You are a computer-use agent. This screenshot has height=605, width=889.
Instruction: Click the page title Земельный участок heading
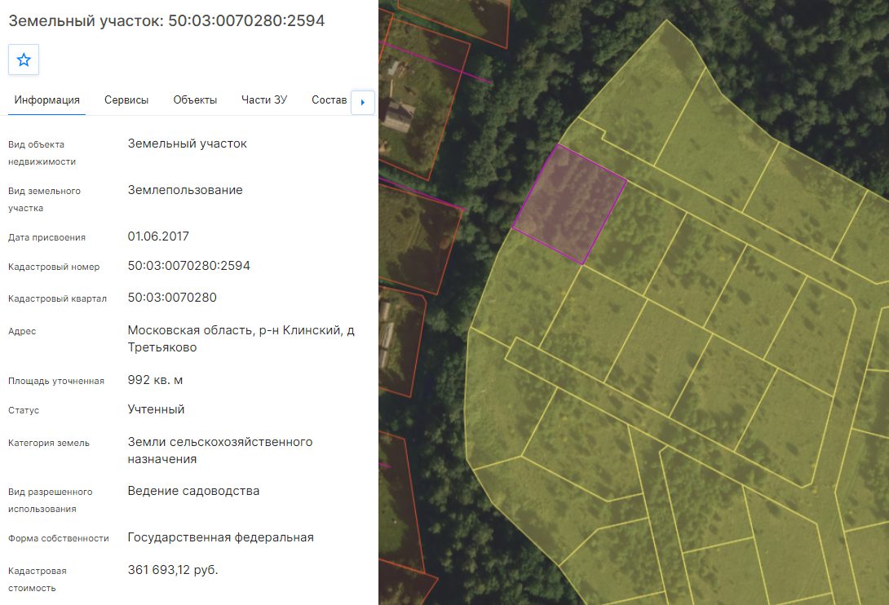pyautogui.click(x=166, y=21)
